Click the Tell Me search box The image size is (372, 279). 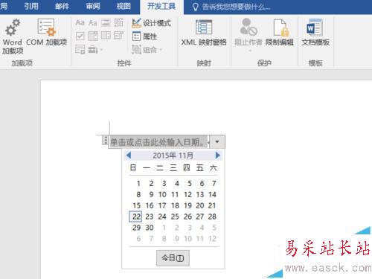(231, 7)
